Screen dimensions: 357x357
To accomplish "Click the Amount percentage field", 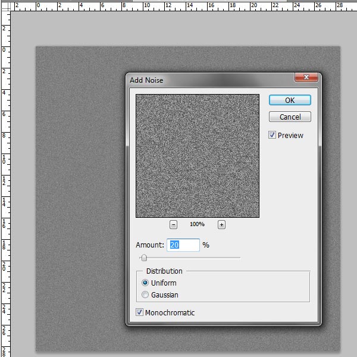I will point(183,245).
